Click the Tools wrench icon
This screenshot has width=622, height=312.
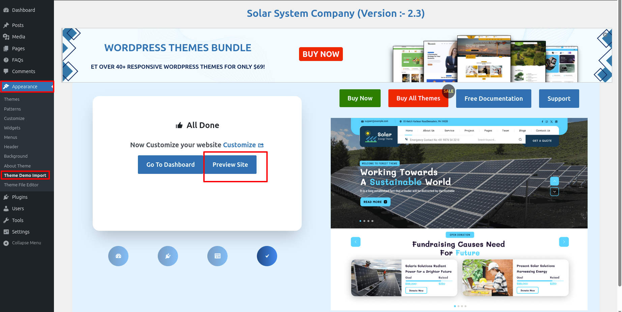pyautogui.click(x=6, y=220)
